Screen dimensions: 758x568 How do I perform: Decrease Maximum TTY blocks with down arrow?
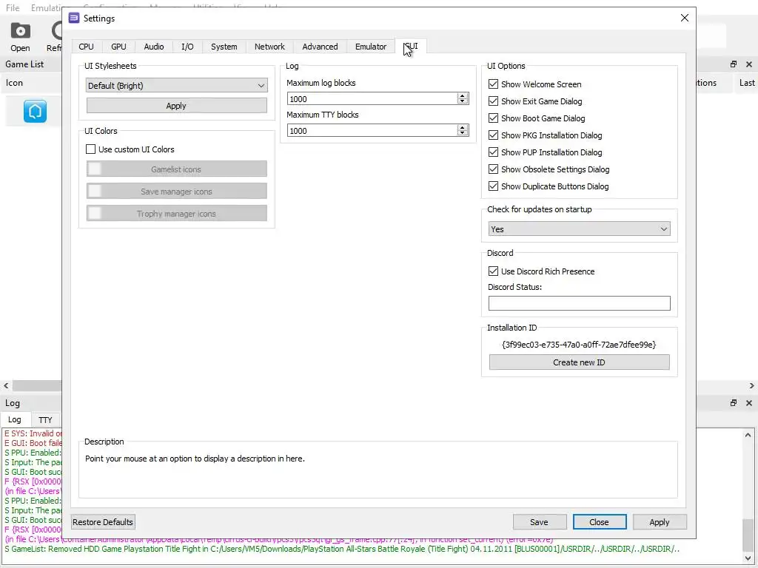pyautogui.click(x=463, y=133)
